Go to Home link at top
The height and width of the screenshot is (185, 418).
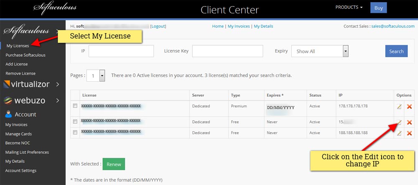pyautogui.click(x=217, y=26)
